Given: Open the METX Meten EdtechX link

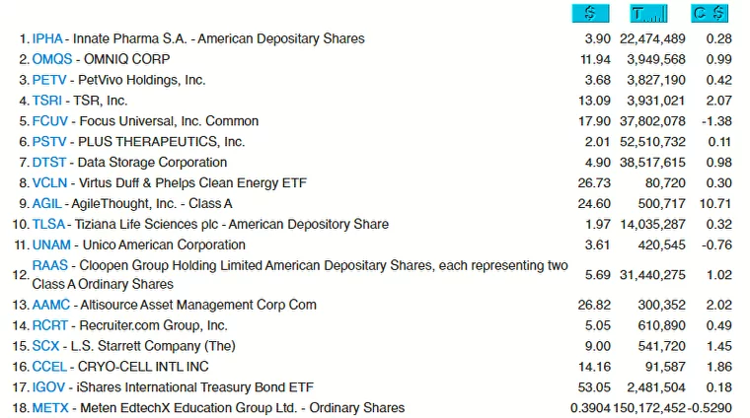Looking at the screenshot, I should click(x=50, y=408).
